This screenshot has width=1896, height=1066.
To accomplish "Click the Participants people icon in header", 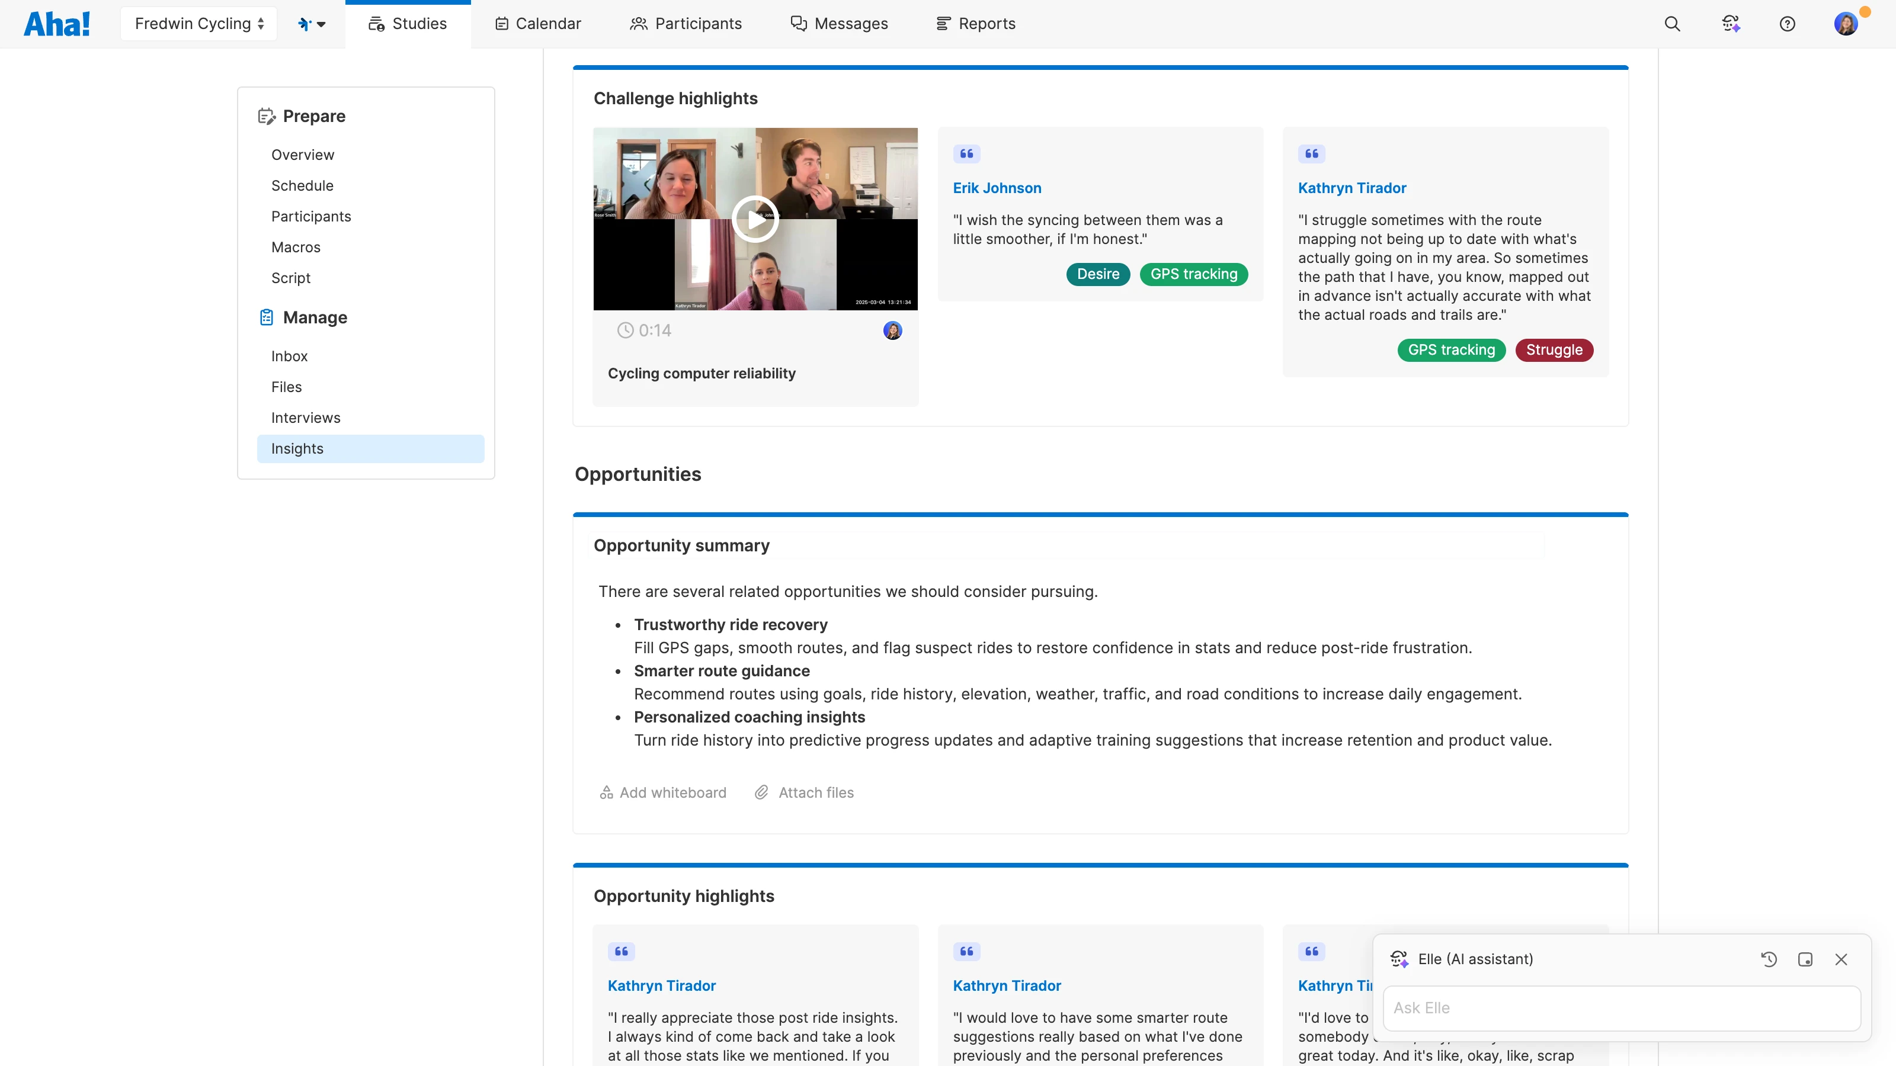I will [638, 24].
